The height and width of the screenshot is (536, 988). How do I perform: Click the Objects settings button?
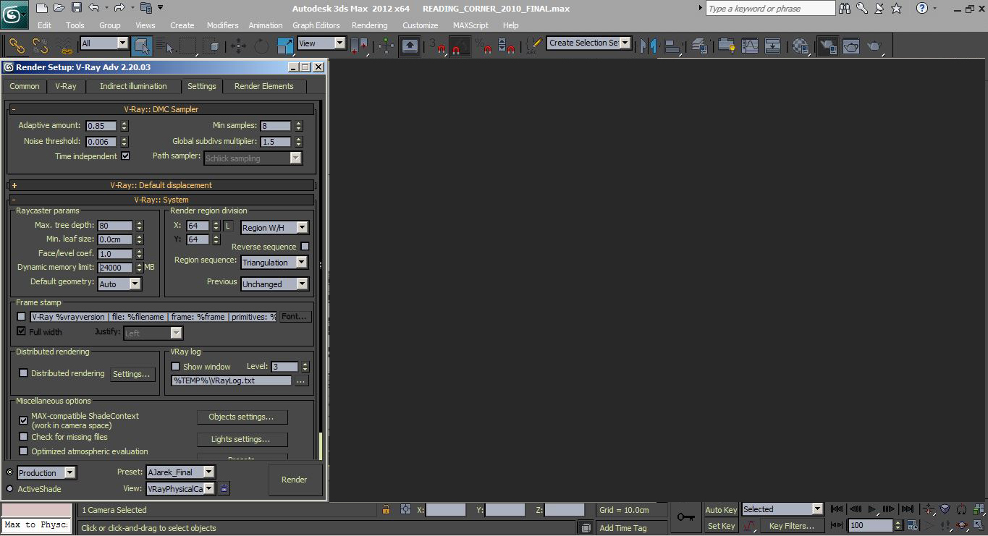[242, 417]
